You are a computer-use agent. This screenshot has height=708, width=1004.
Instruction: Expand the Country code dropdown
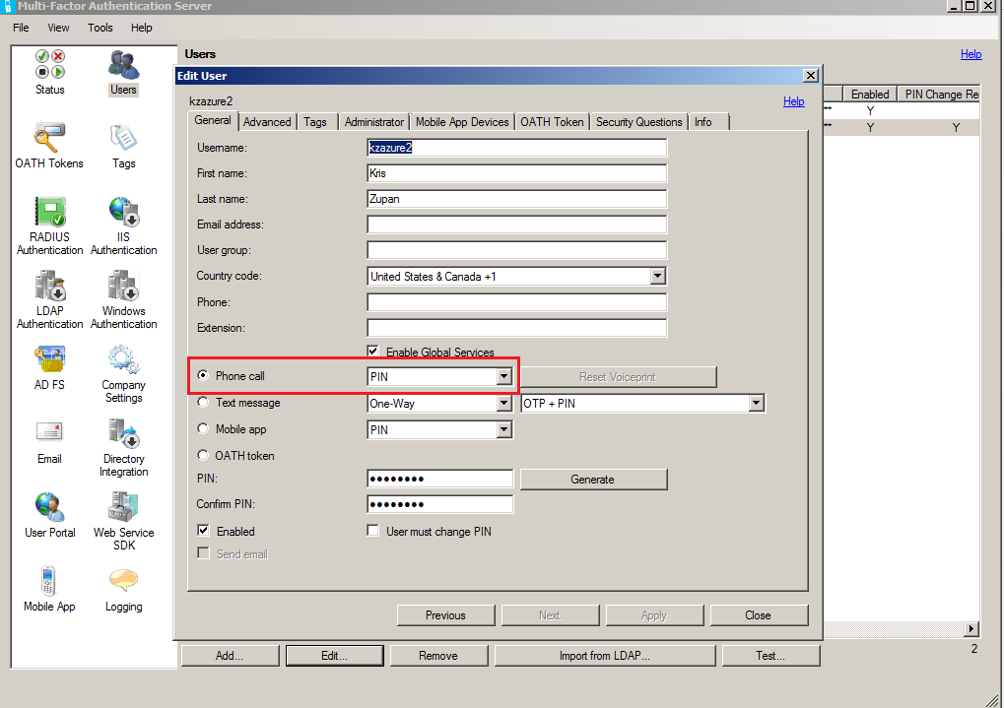[x=657, y=276]
